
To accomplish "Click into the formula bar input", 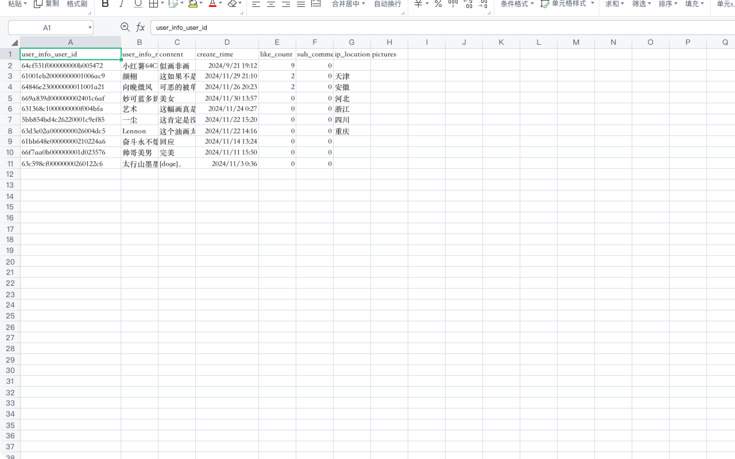I will [442, 28].
